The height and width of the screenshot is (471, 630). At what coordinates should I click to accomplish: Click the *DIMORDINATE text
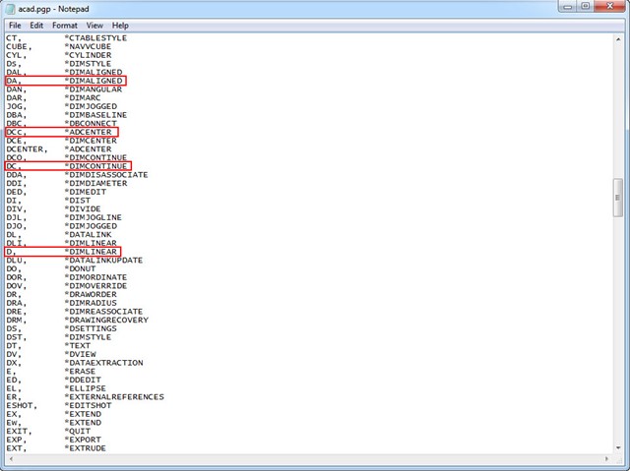(x=95, y=277)
